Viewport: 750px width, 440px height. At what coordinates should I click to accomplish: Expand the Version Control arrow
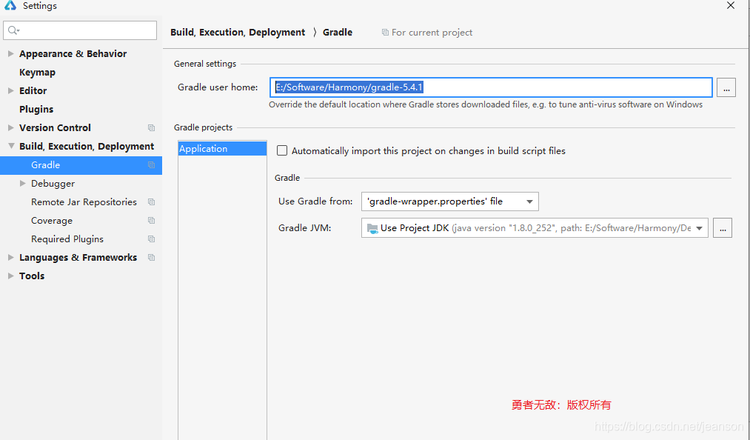10,128
